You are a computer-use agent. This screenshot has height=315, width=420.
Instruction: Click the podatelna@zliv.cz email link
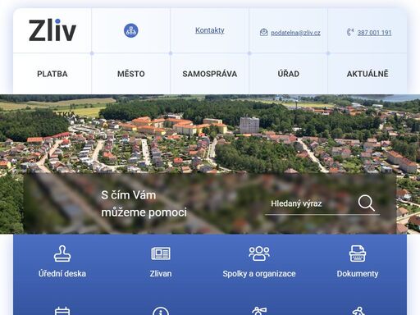click(295, 33)
